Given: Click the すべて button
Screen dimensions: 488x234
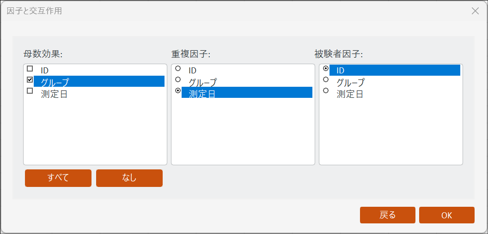Looking at the screenshot, I should [x=58, y=178].
